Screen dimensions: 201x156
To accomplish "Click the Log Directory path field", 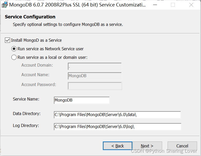I will coord(118,127).
